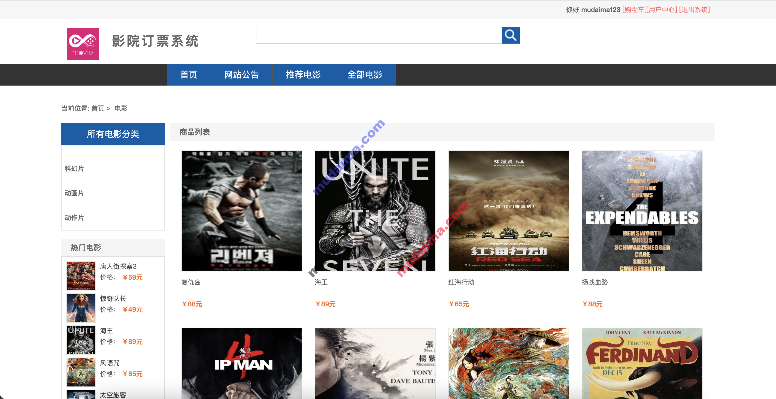The height and width of the screenshot is (399, 776).
Task: Click 退出系统 to log out
Action: pos(694,10)
